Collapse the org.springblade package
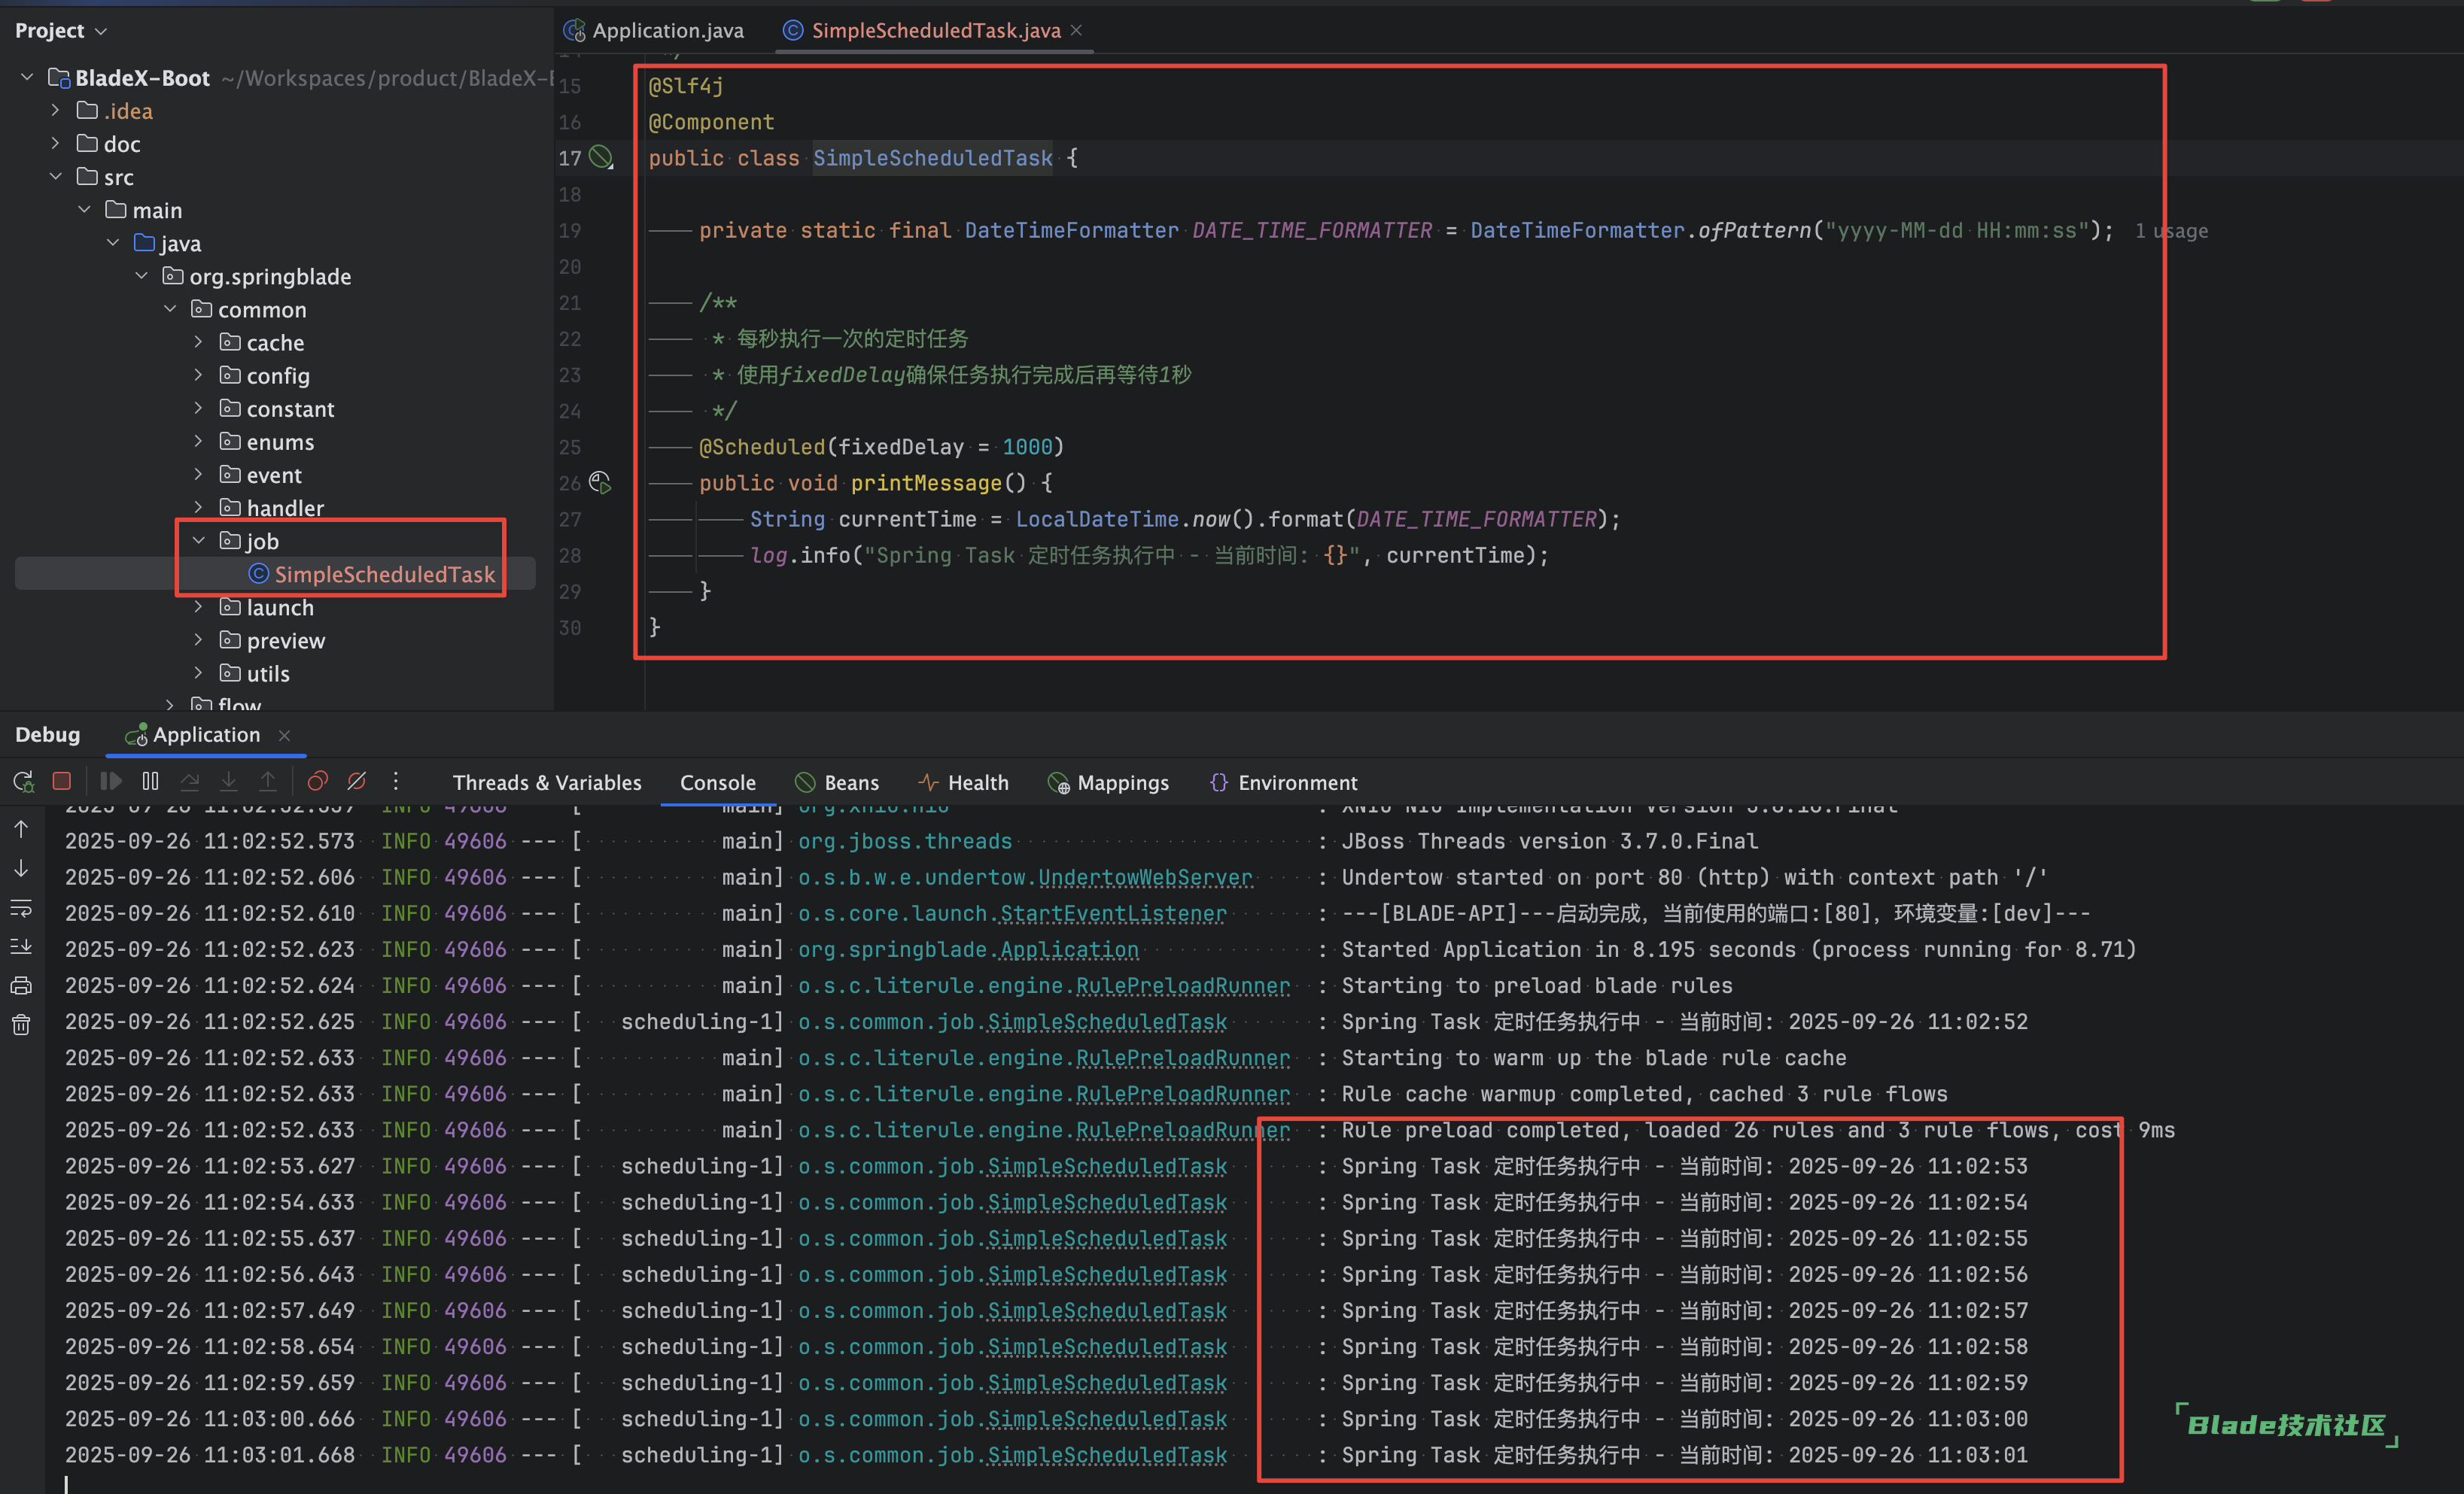 click(x=141, y=275)
